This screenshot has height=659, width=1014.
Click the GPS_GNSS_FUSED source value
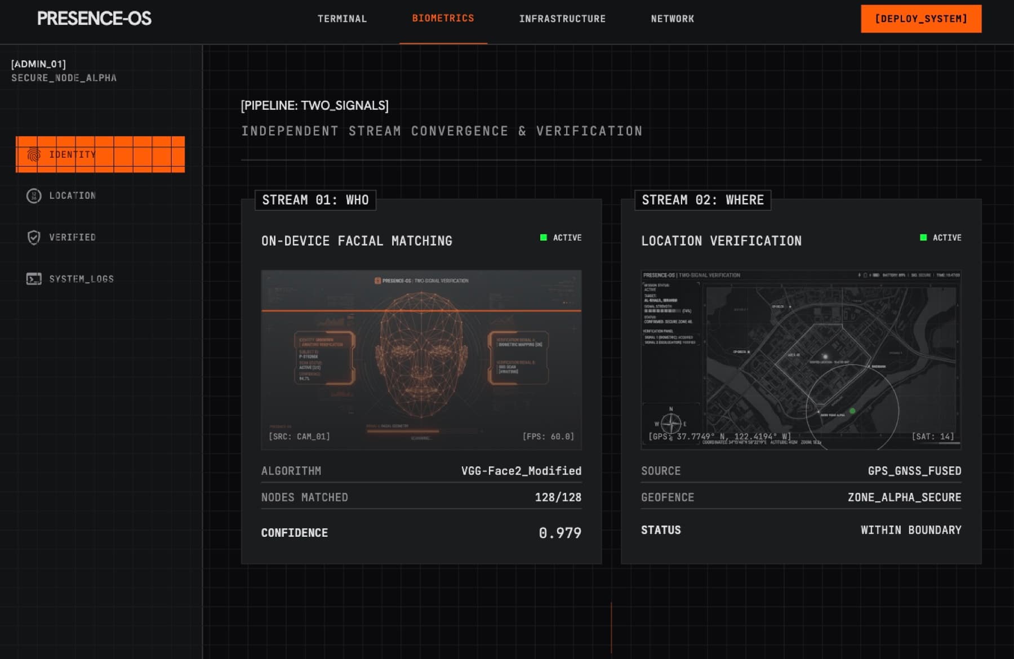tap(914, 471)
